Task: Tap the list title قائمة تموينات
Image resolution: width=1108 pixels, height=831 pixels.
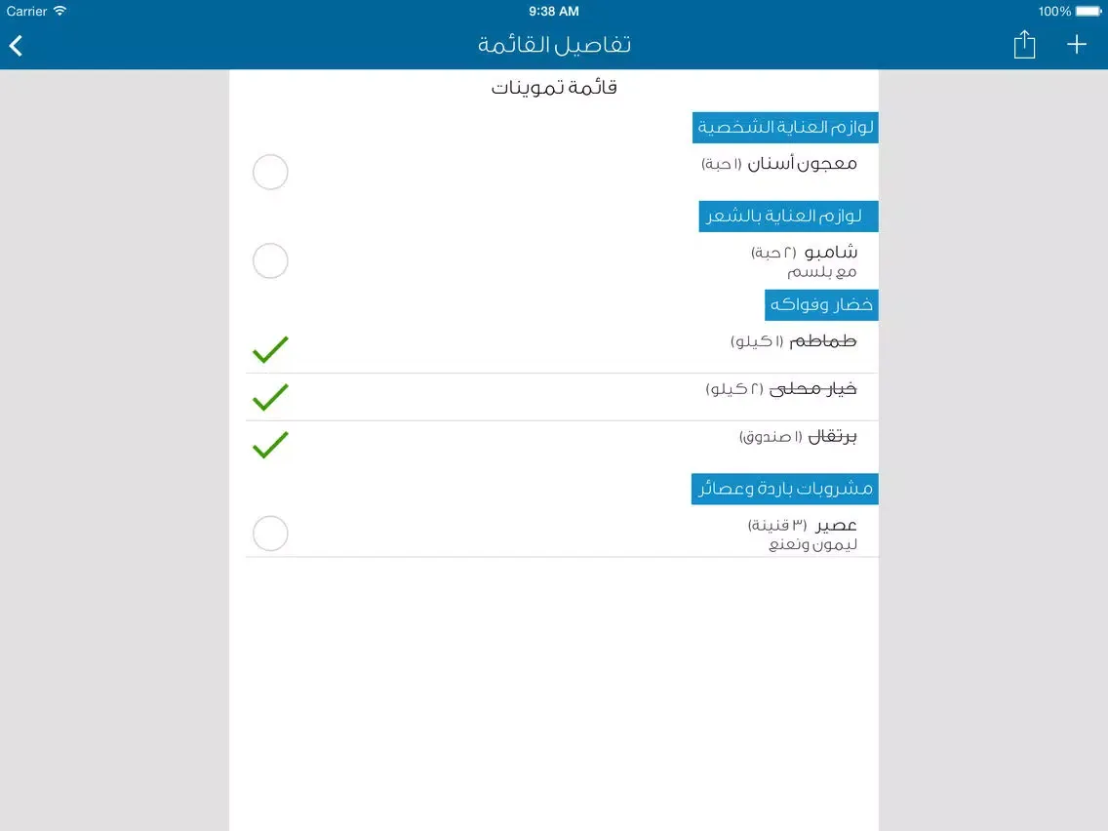Action: [x=554, y=87]
